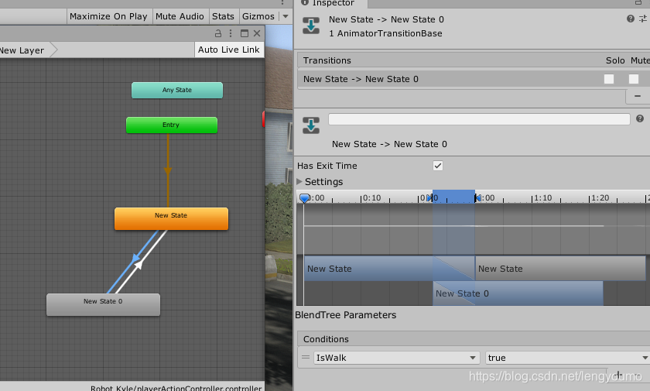
Task: Toggle Mute checkbox for the transition
Action: 634,79
